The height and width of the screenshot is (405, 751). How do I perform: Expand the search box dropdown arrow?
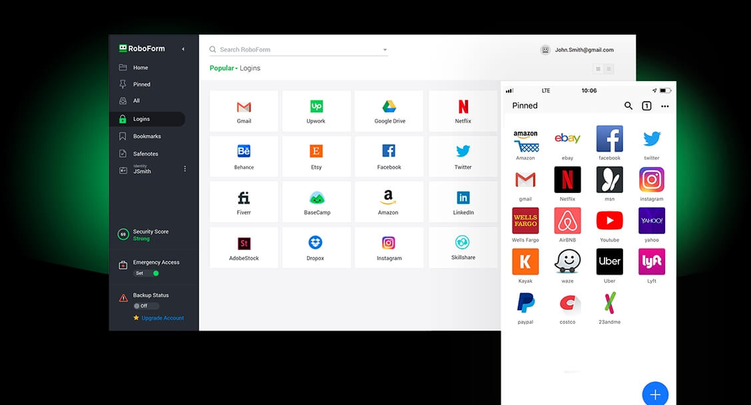coord(385,50)
